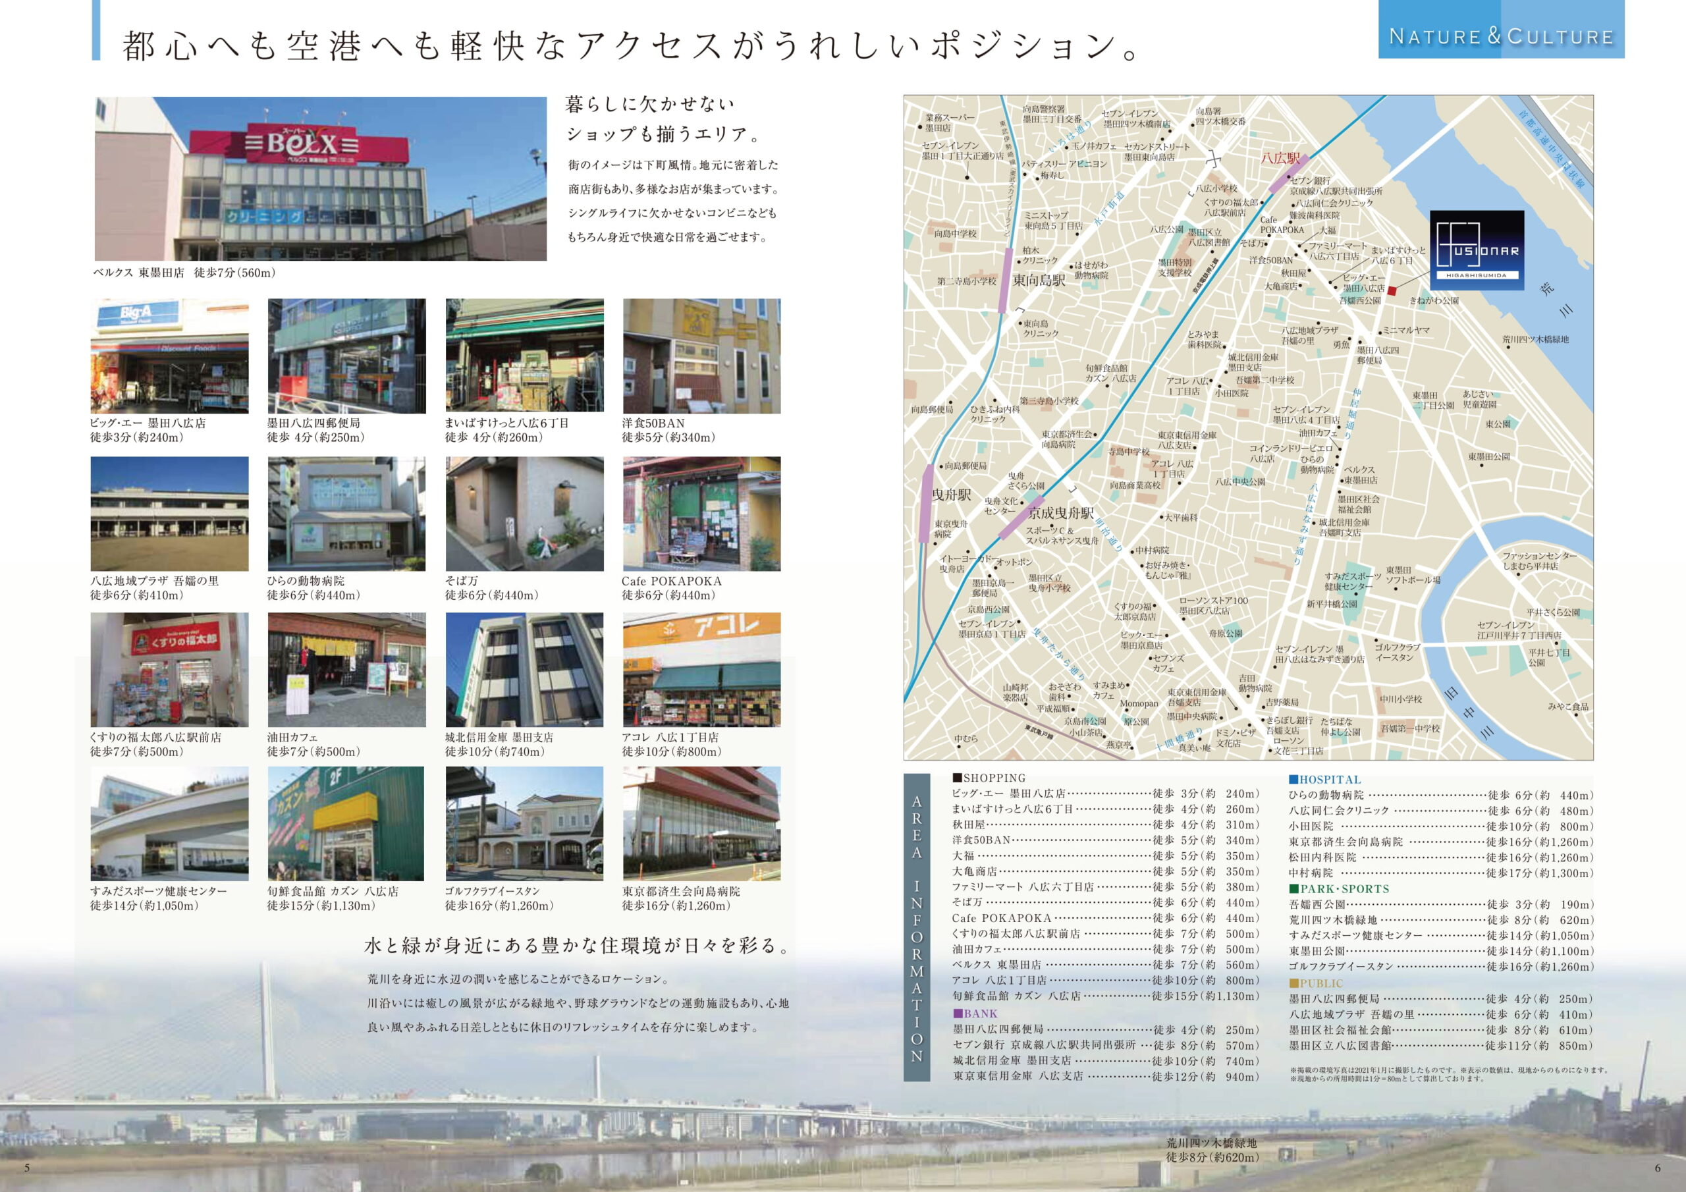The height and width of the screenshot is (1192, 1686).
Task: Select the ファミリーマート 八広六丁目店 list row
Action: point(1105,886)
